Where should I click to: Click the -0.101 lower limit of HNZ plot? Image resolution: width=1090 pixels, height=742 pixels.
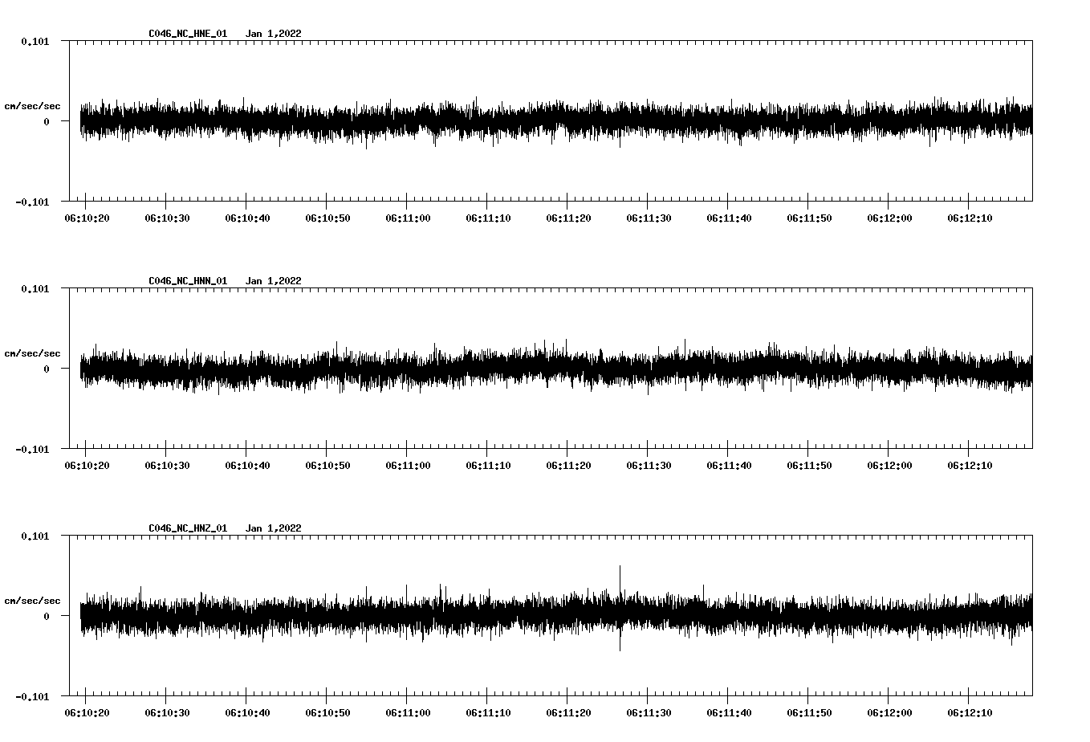(32, 696)
